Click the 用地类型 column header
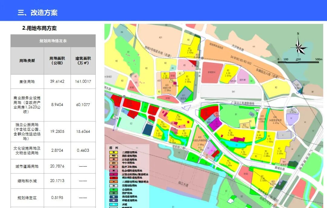This screenshot has height=208, width=327. pos(27,60)
